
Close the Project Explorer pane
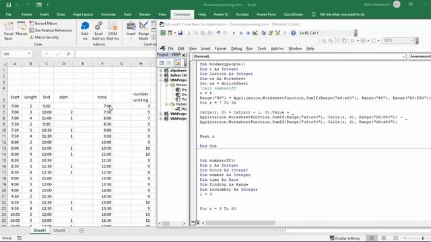[x=184, y=55]
